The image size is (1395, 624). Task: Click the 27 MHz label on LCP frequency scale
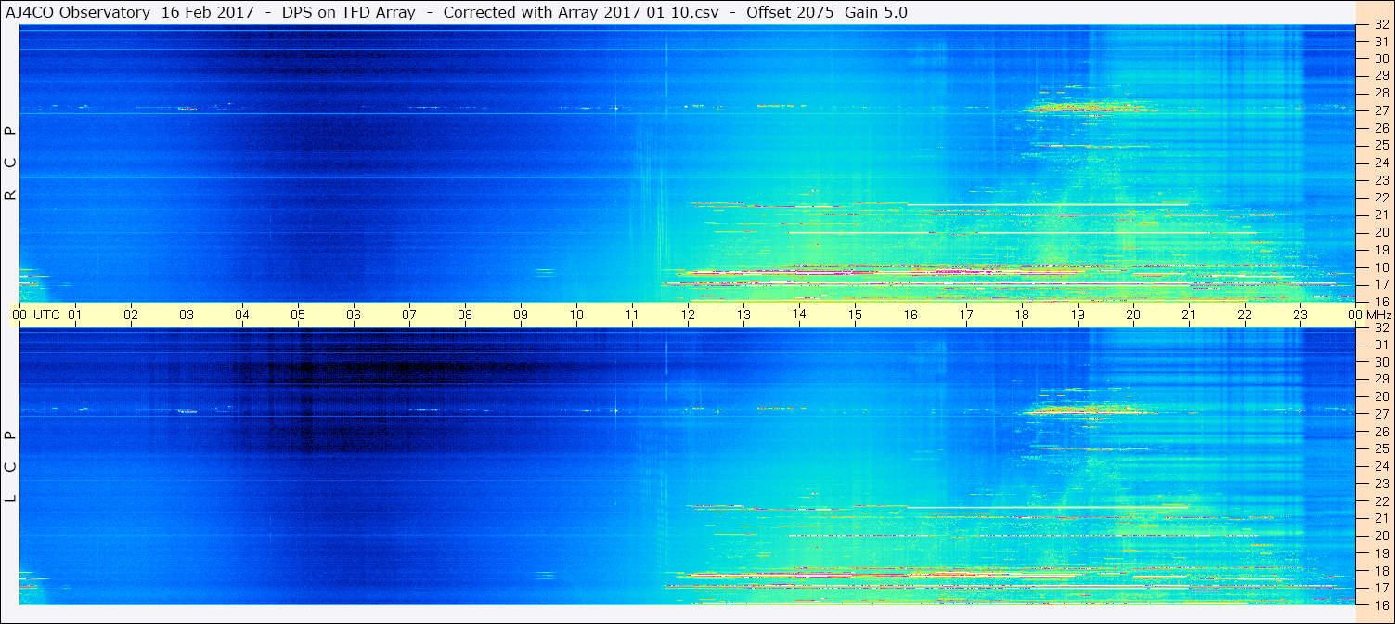point(1381,414)
